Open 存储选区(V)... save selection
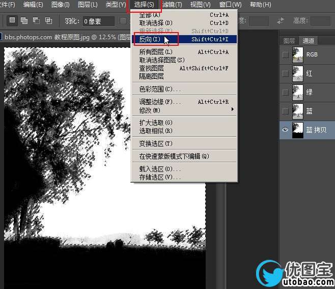 coord(184,177)
